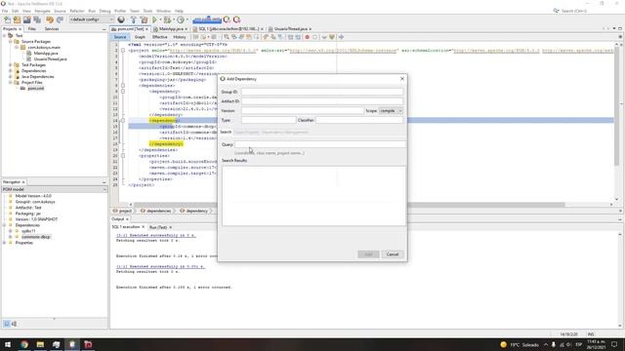Switch to the Services panel tab

pos(52,29)
